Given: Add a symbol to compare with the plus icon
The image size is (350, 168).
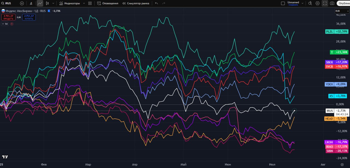Looking at the screenshot, I should 22,3.
